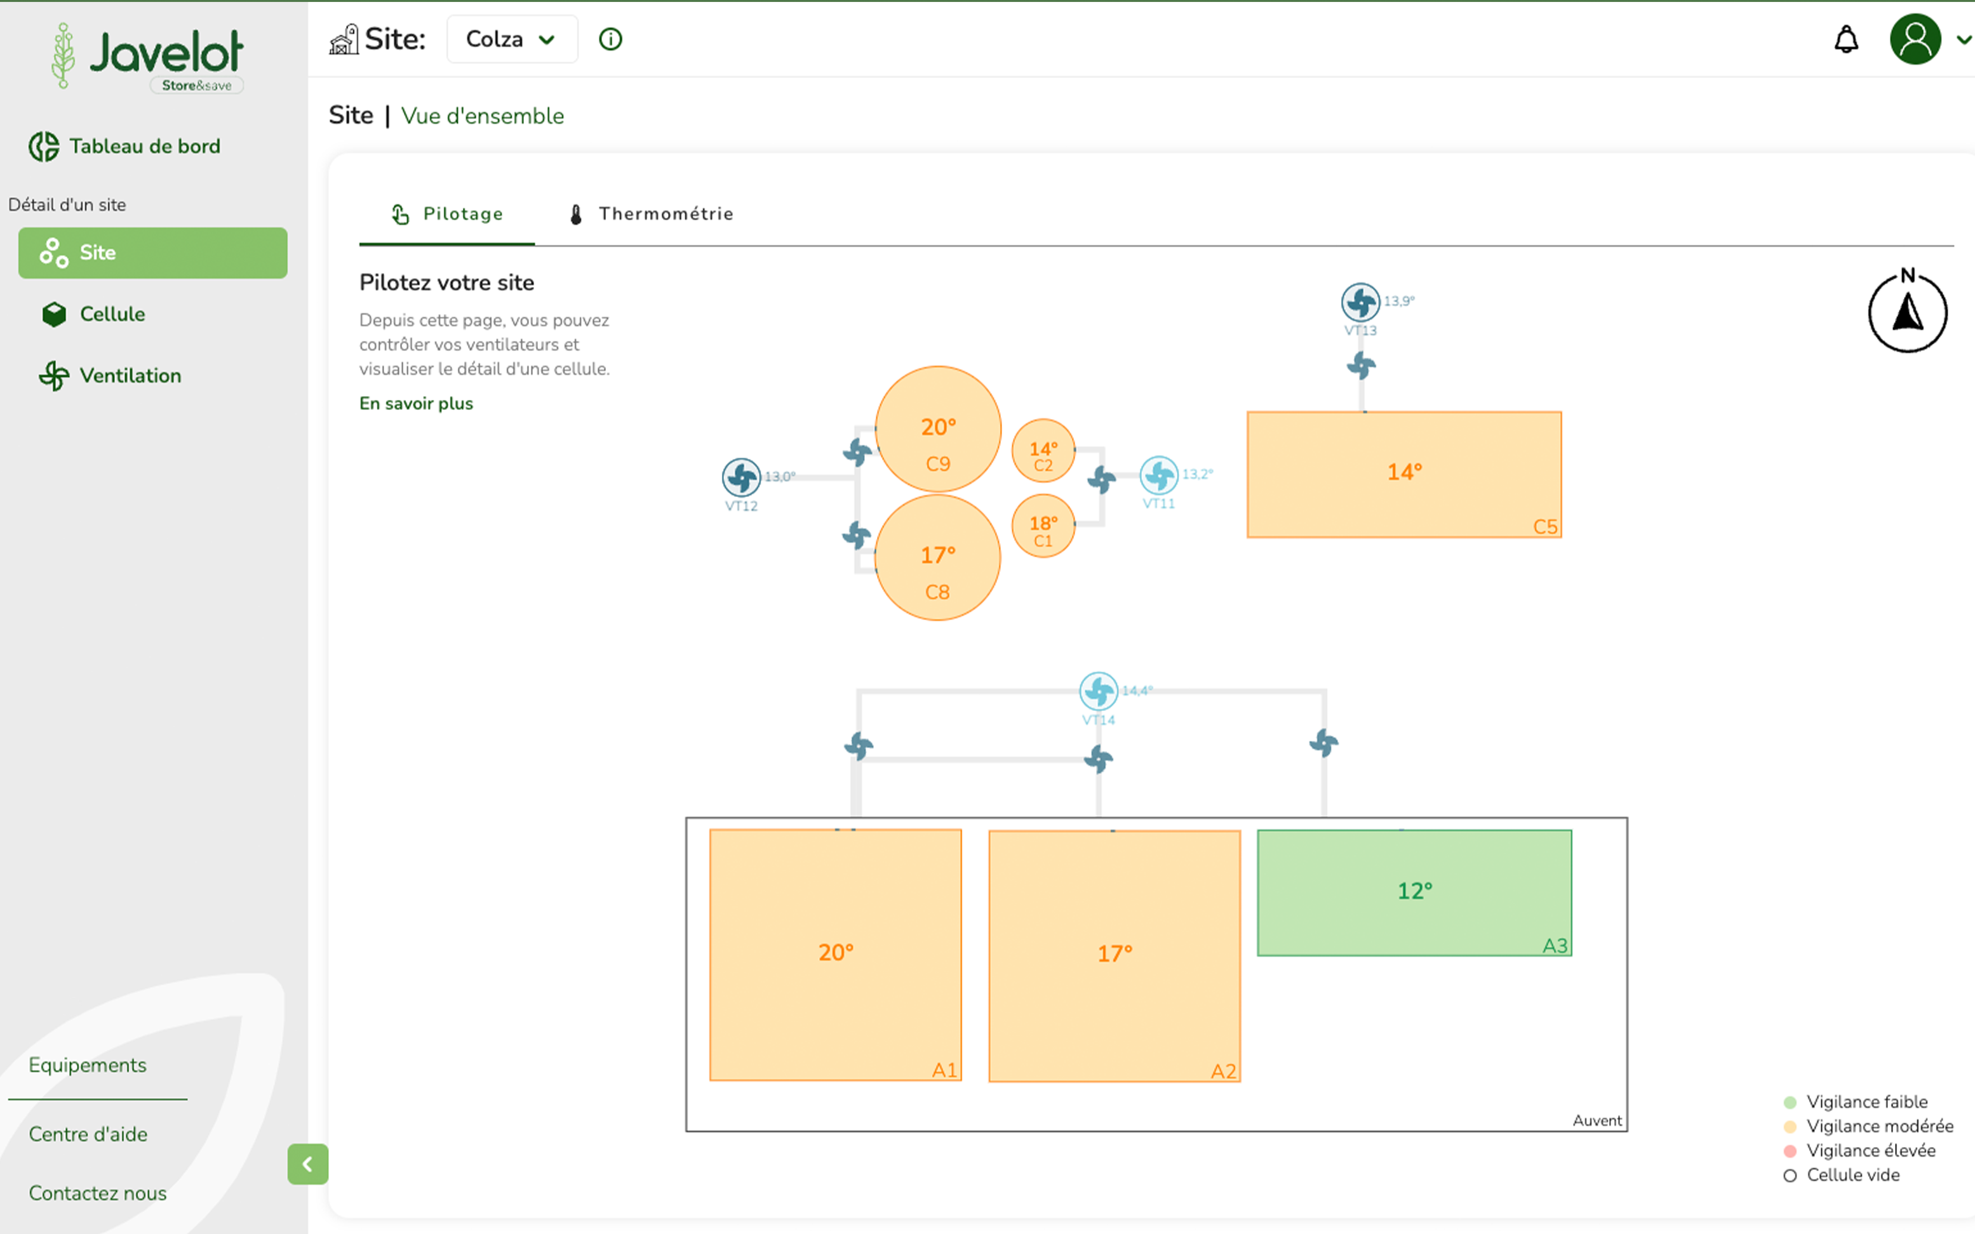Click the 14,4° temperature near VT14
Screen dimensions: 1975x1234
[x=1137, y=691]
